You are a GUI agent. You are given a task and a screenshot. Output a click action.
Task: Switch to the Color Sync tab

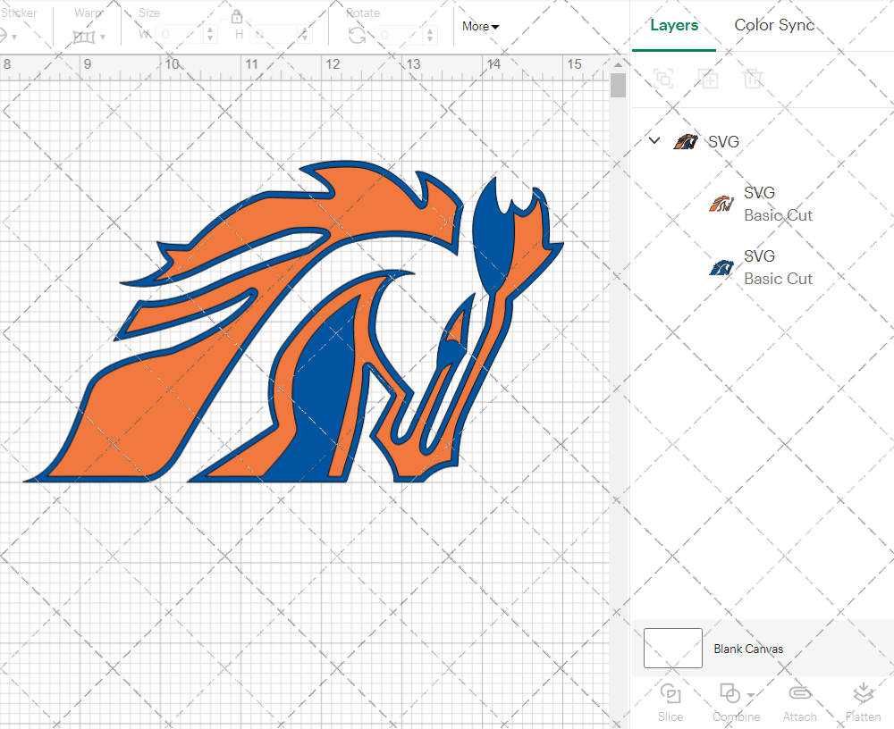(x=774, y=25)
